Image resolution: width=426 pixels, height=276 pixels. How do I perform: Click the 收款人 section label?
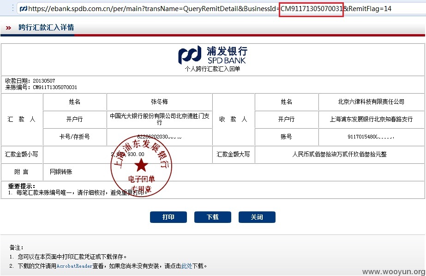tap(233, 119)
